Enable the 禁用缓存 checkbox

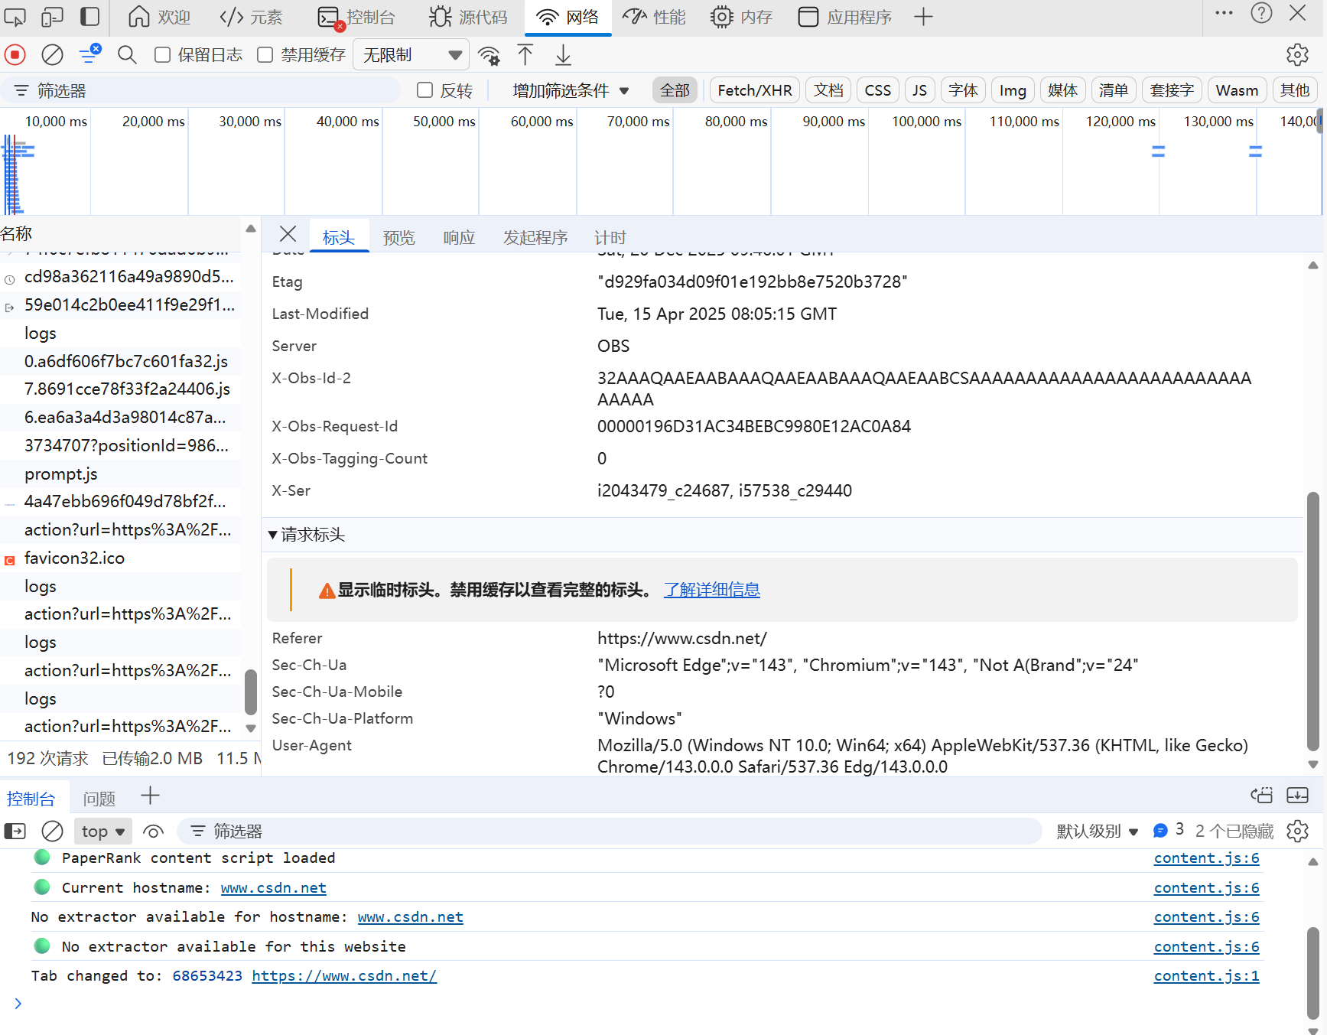tap(265, 54)
